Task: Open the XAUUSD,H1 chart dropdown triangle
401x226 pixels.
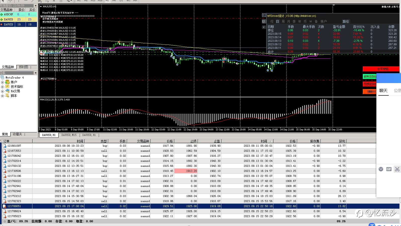Action: [x=41, y=7]
